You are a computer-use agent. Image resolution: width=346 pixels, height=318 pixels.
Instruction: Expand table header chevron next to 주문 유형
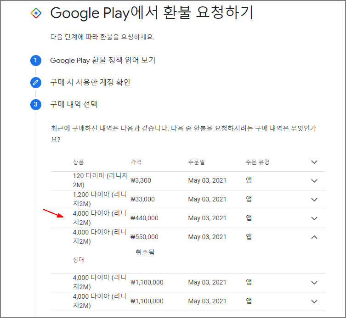314,162
